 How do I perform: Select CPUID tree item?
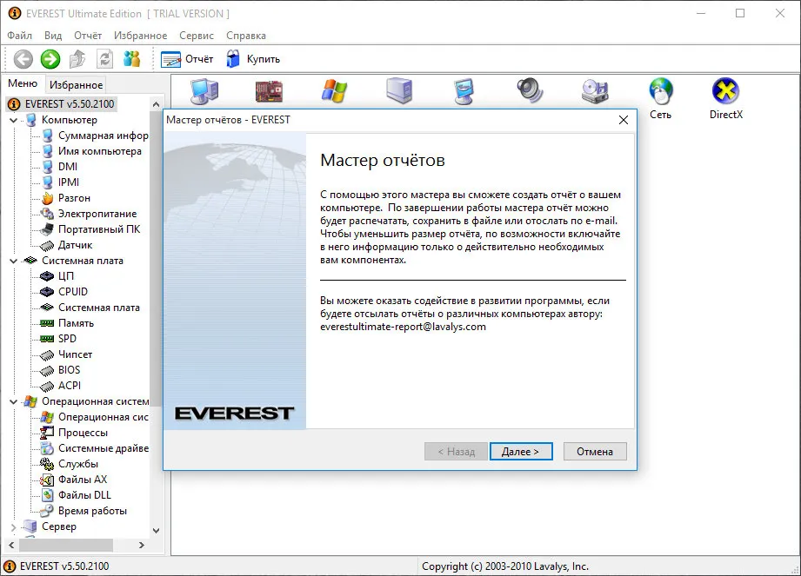coord(63,292)
